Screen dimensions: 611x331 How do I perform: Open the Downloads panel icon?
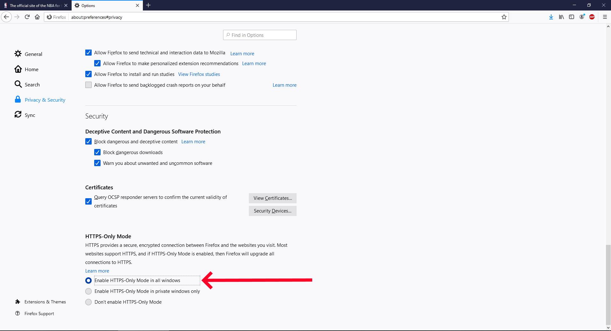tap(551, 17)
